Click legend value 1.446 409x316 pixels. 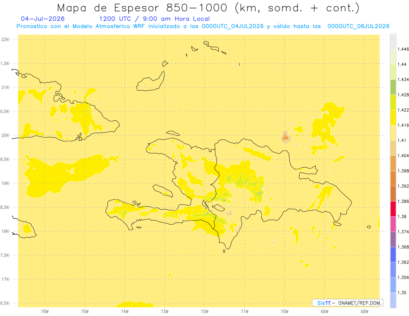click(404, 49)
